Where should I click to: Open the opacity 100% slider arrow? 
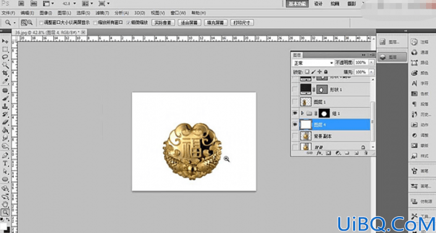[x=371, y=63]
